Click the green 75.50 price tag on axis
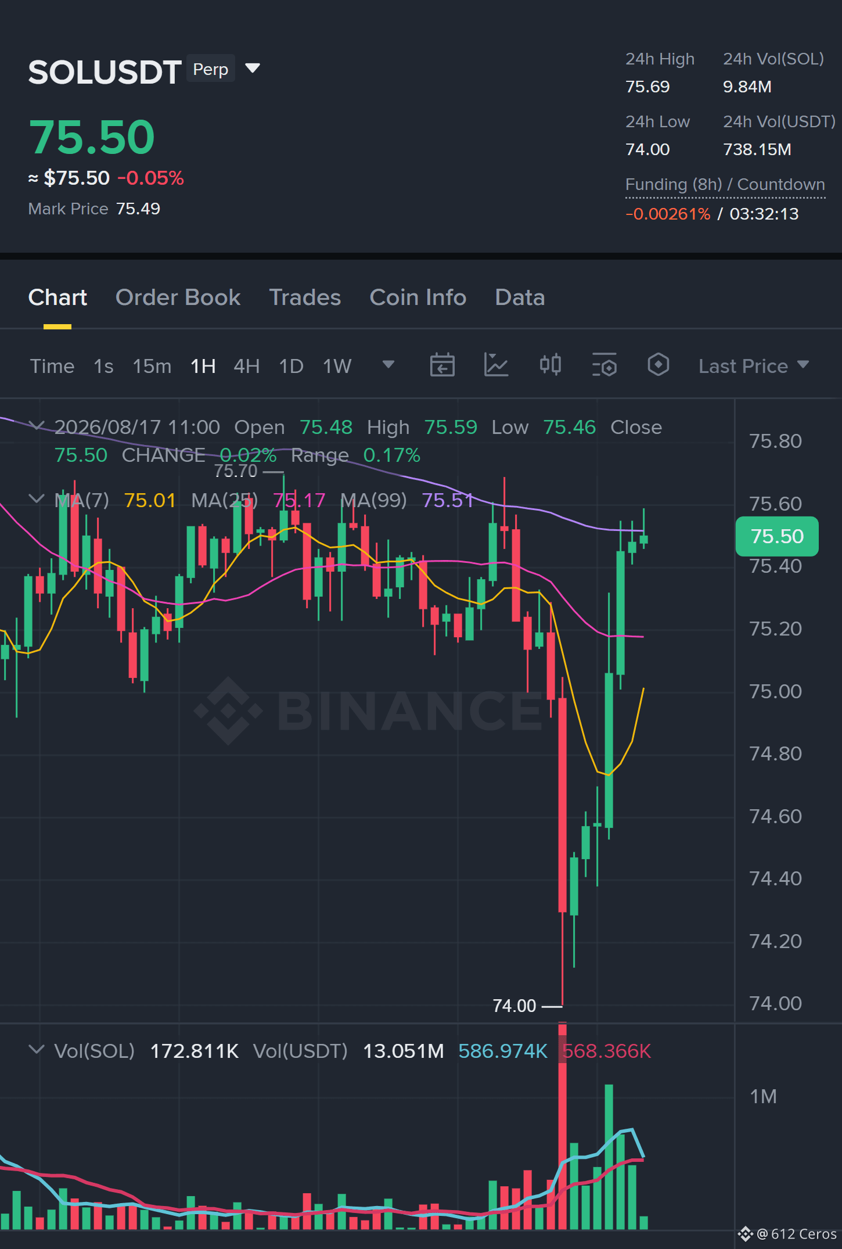The width and height of the screenshot is (842, 1249). [x=777, y=536]
